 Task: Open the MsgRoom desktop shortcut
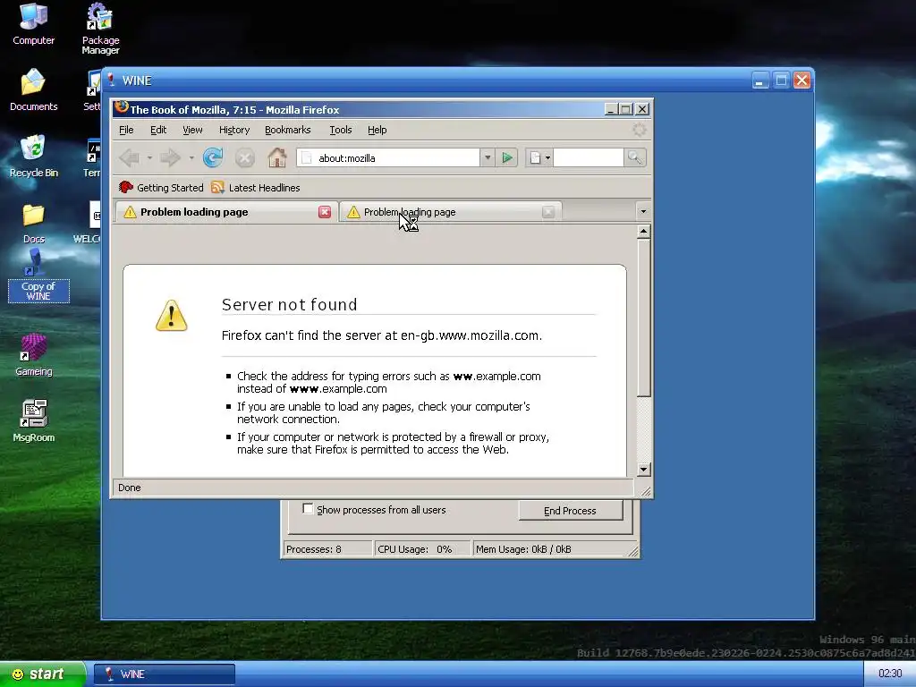click(x=33, y=421)
